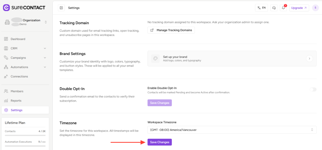Open the Set up your brand card arrow
Viewport: 322px width, 150px height.
[x=309, y=59]
